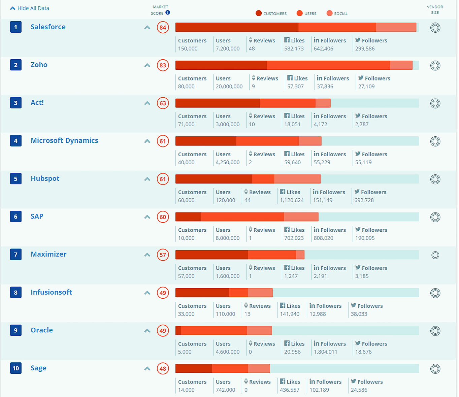Click the Customers legend color dot
Image resolution: width=459 pixels, height=397 pixels.
(259, 13)
